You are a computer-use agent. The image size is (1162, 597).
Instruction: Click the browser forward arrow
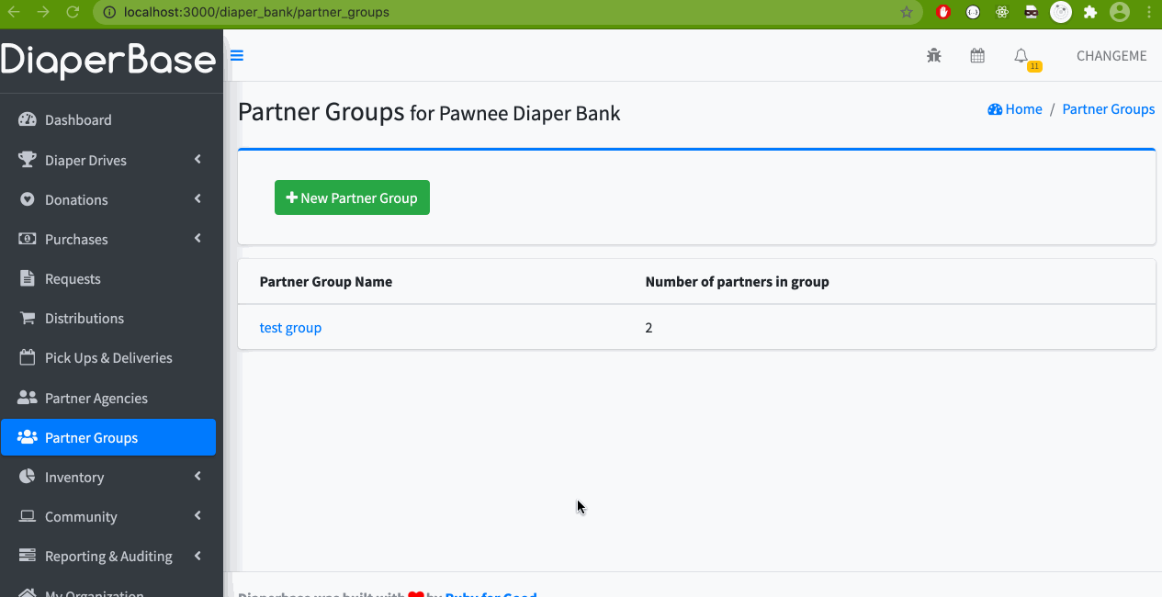tap(42, 12)
